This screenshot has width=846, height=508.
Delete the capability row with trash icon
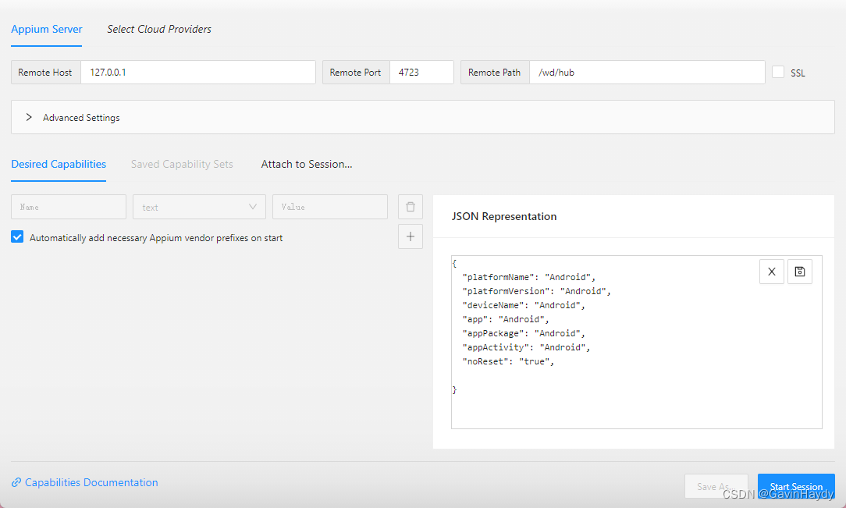coord(410,207)
